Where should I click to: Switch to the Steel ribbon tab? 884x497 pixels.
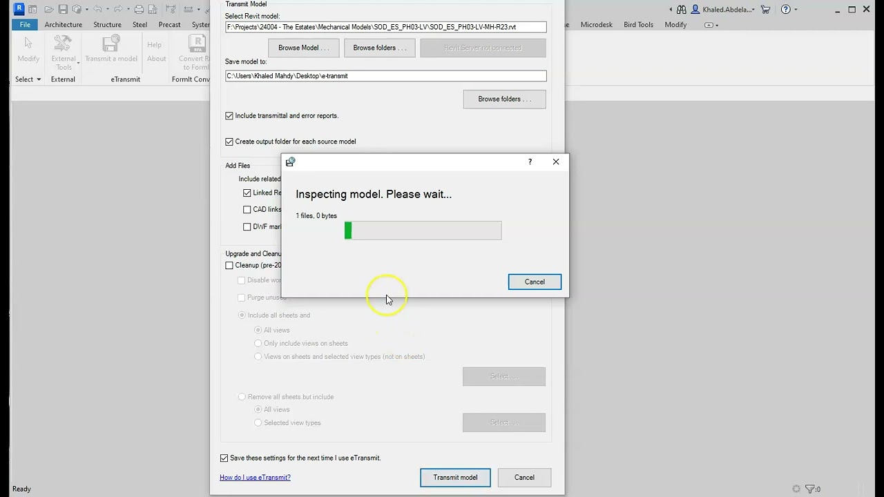click(140, 25)
